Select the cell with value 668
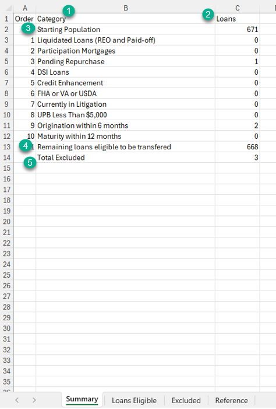 [x=237, y=147]
